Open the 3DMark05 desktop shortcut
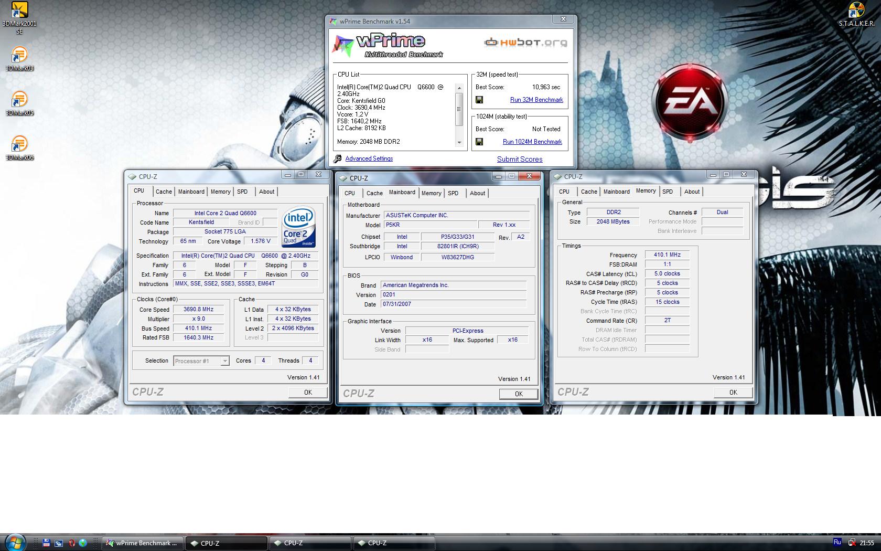Screen dimensions: 881x551 [x=19, y=103]
